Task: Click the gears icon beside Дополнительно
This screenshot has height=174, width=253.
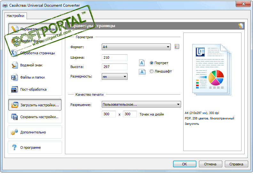Action: click(x=14, y=132)
